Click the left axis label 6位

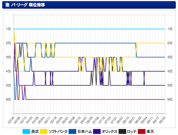[9, 99]
